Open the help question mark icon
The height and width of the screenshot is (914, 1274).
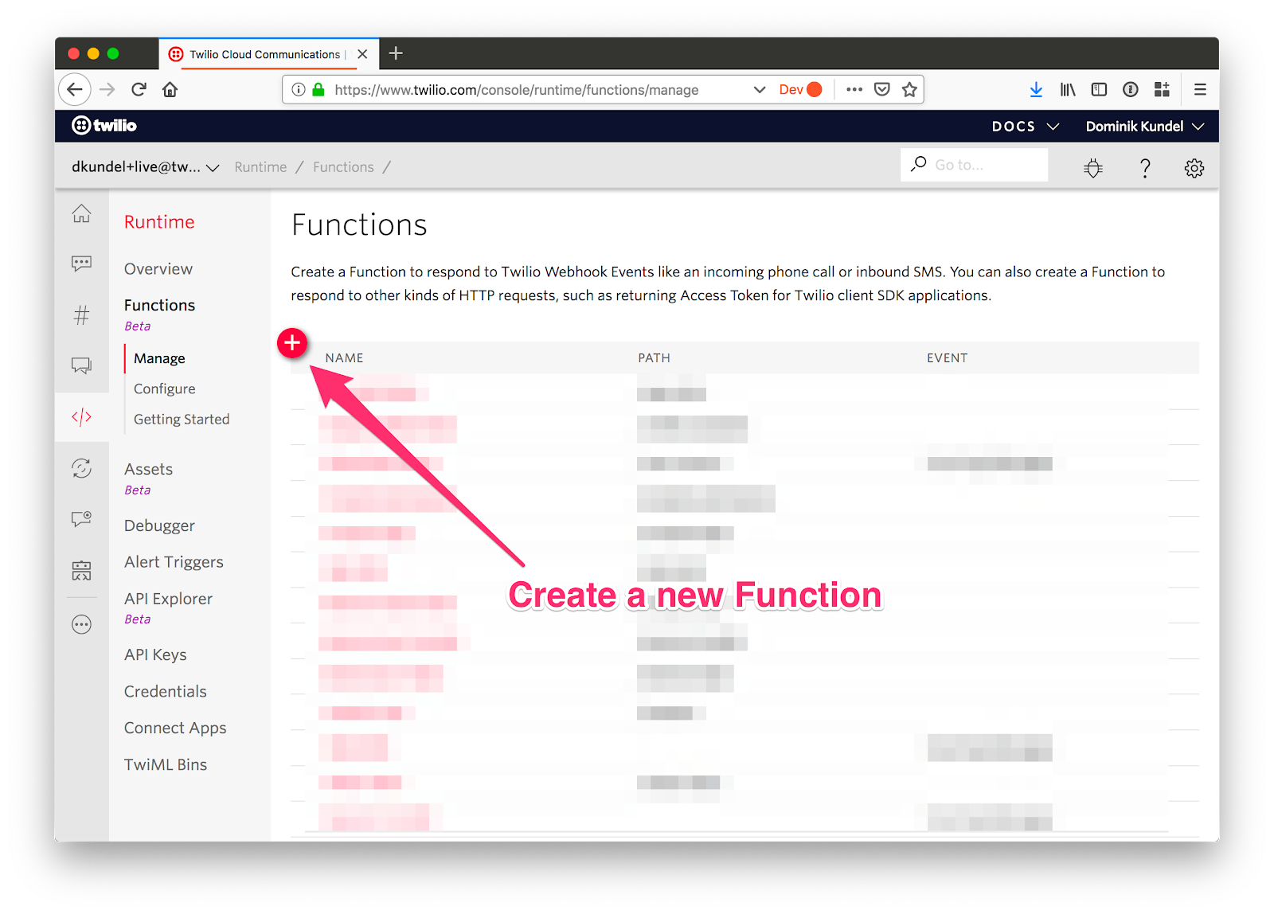click(x=1145, y=168)
